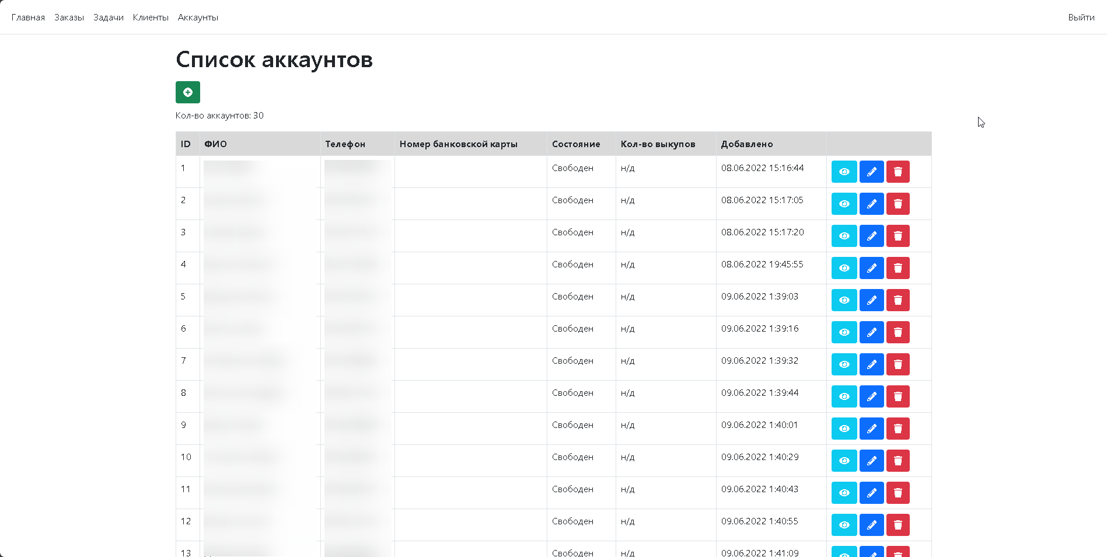Screen dimensions: 1107x557
Task: Go to Заказы page
Action: click(x=69, y=18)
